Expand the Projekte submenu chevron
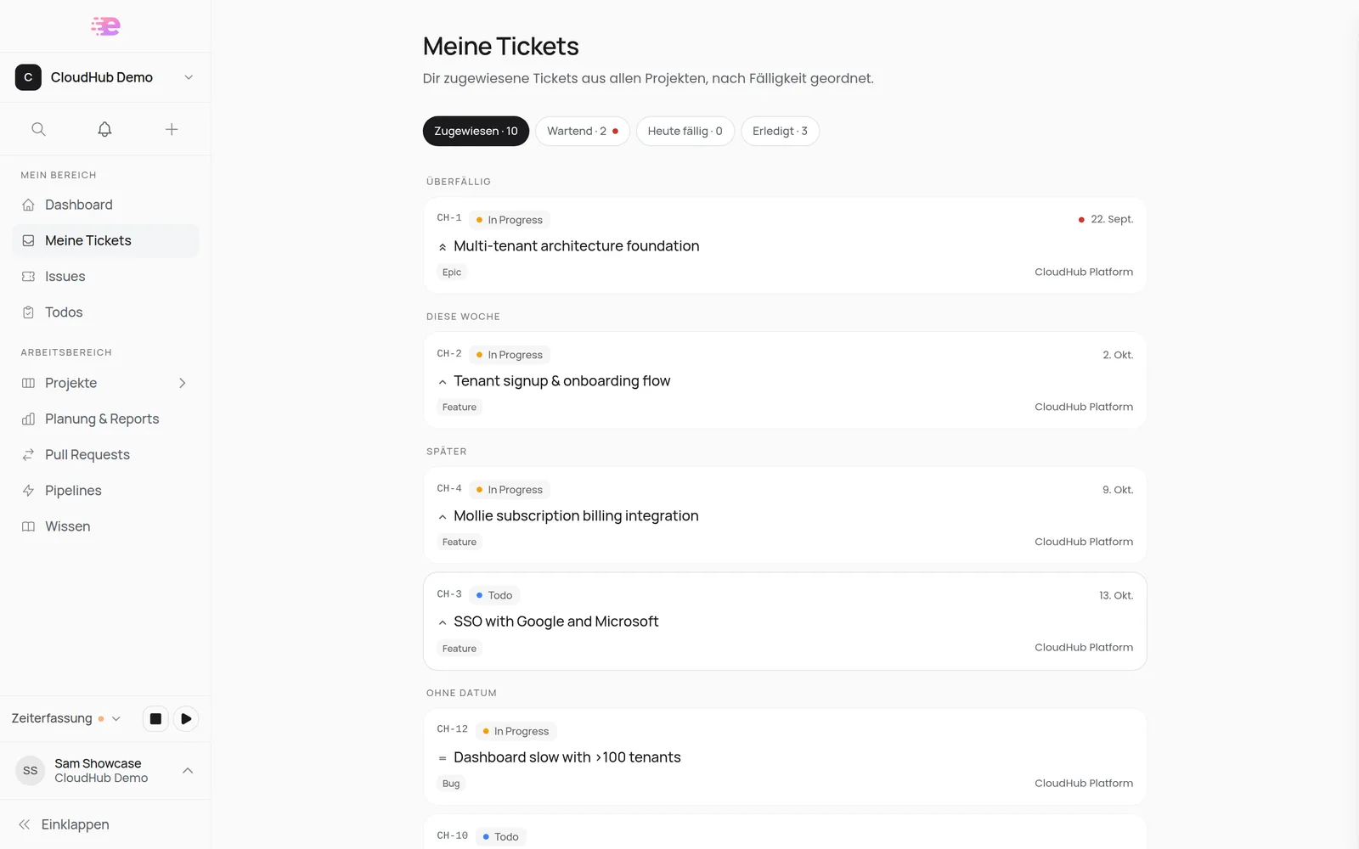The height and width of the screenshot is (849, 1359). tap(183, 383)
